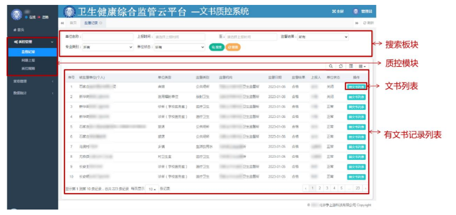Open 文书列表 for row 7
This screenshot has width=456, height=215.
pos(356,147)
